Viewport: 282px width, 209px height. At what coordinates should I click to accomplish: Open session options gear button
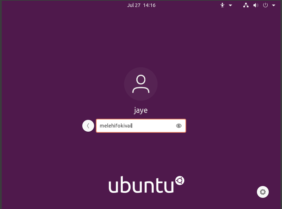click(263, 192)
